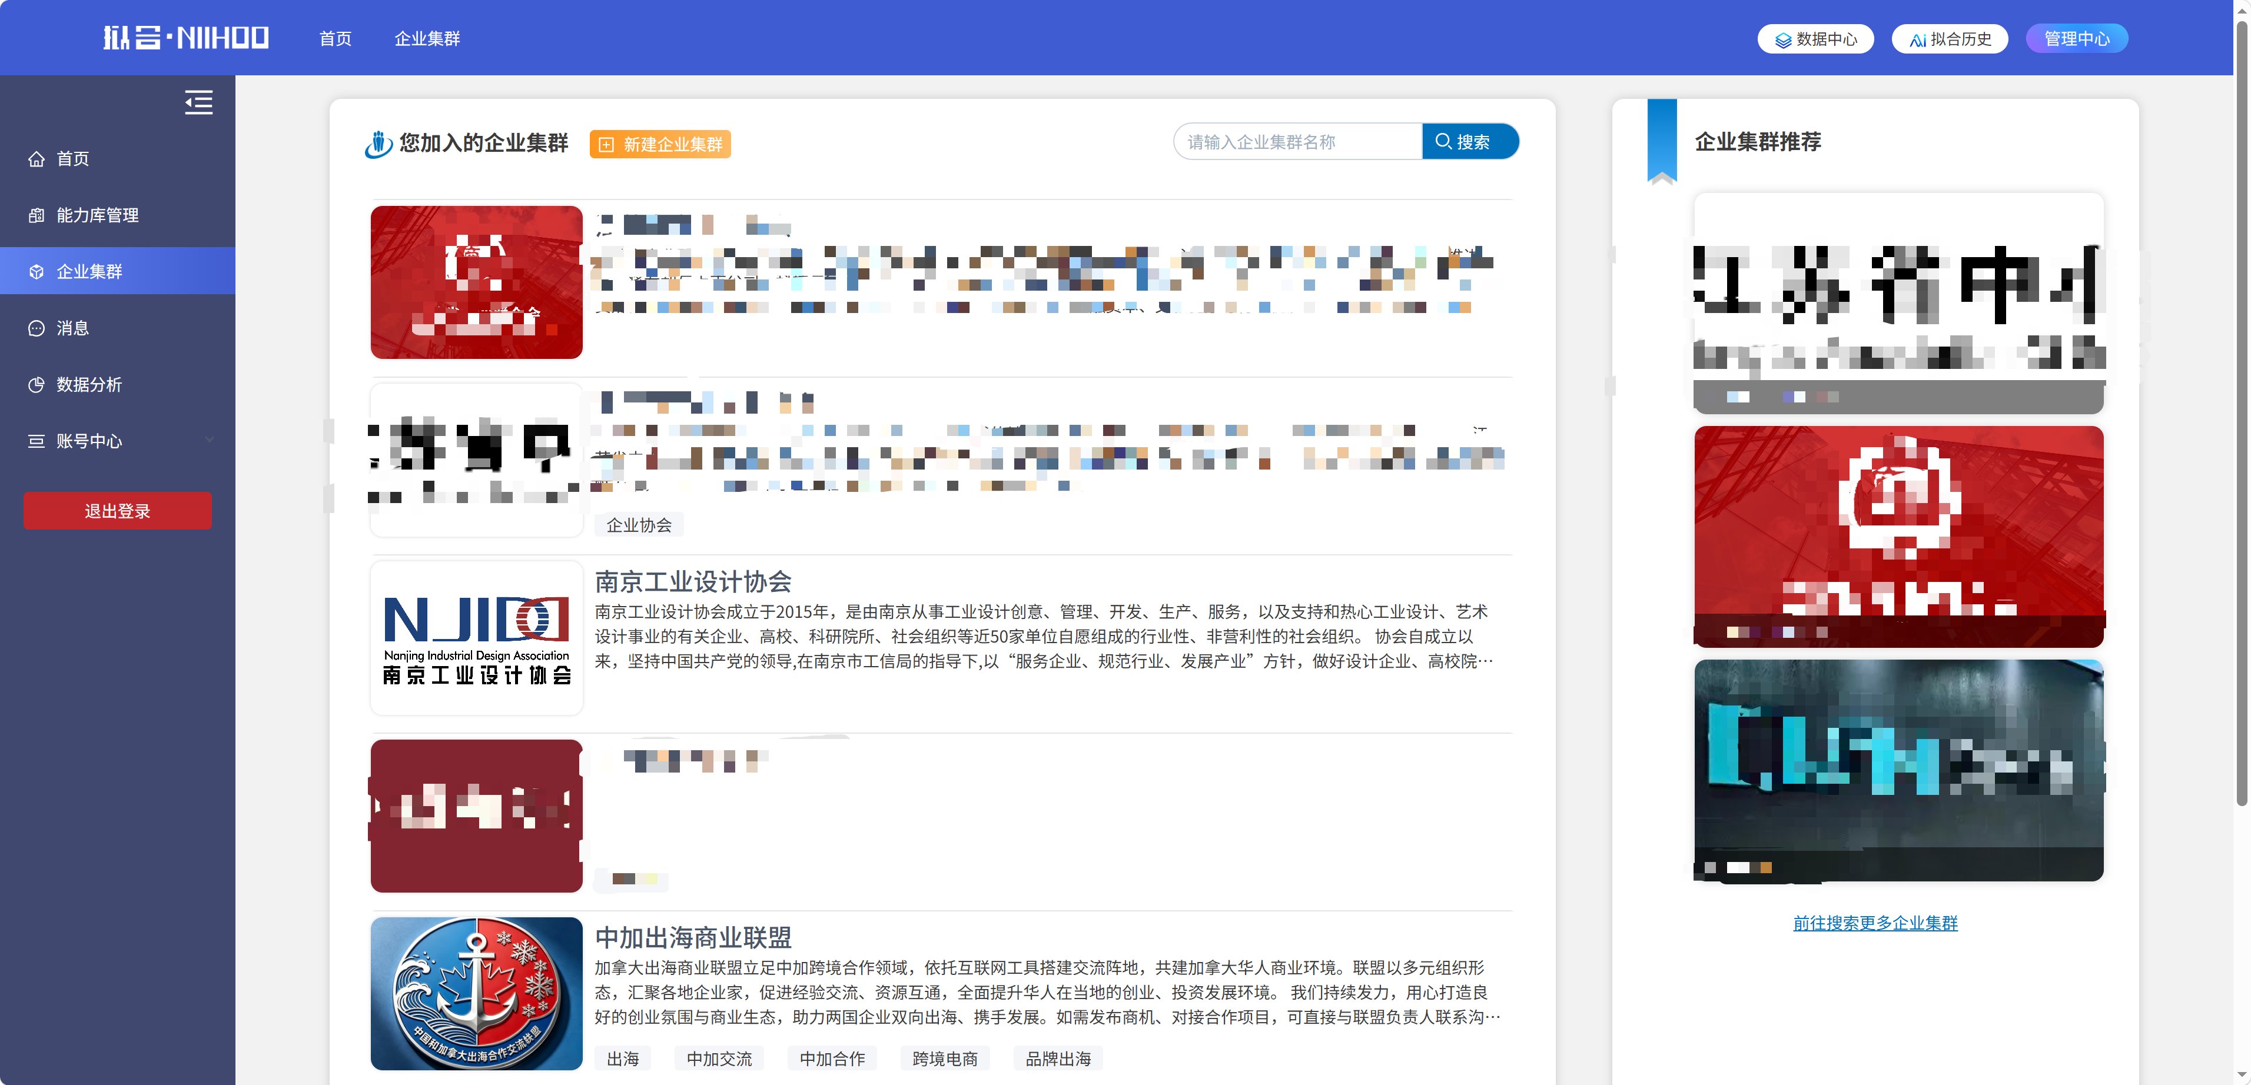Click the 能力库管理 sidebar icon
Image resolution: width=2251 pixels, height=1085 pixels.
tap(36, 215)
